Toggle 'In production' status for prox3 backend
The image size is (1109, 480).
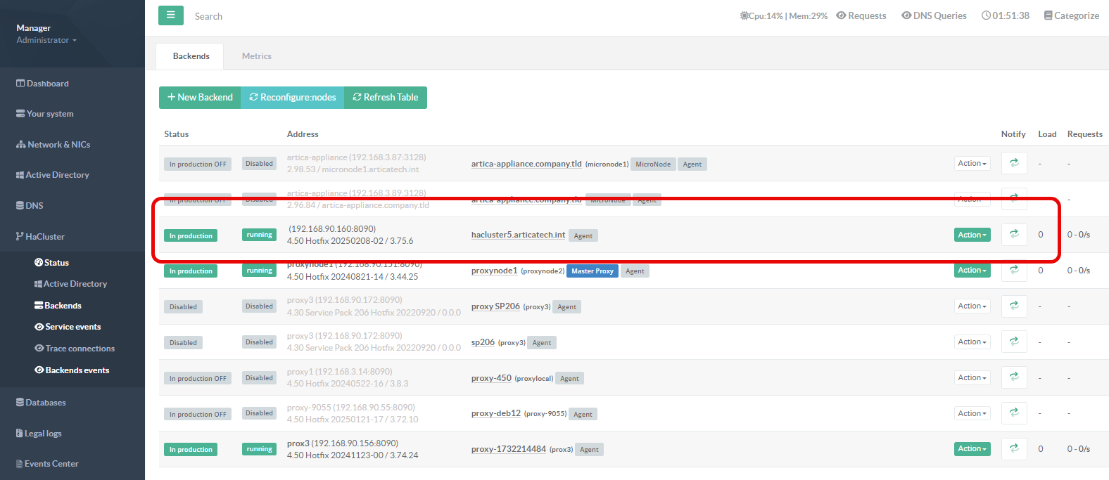[x=191, y=450]
